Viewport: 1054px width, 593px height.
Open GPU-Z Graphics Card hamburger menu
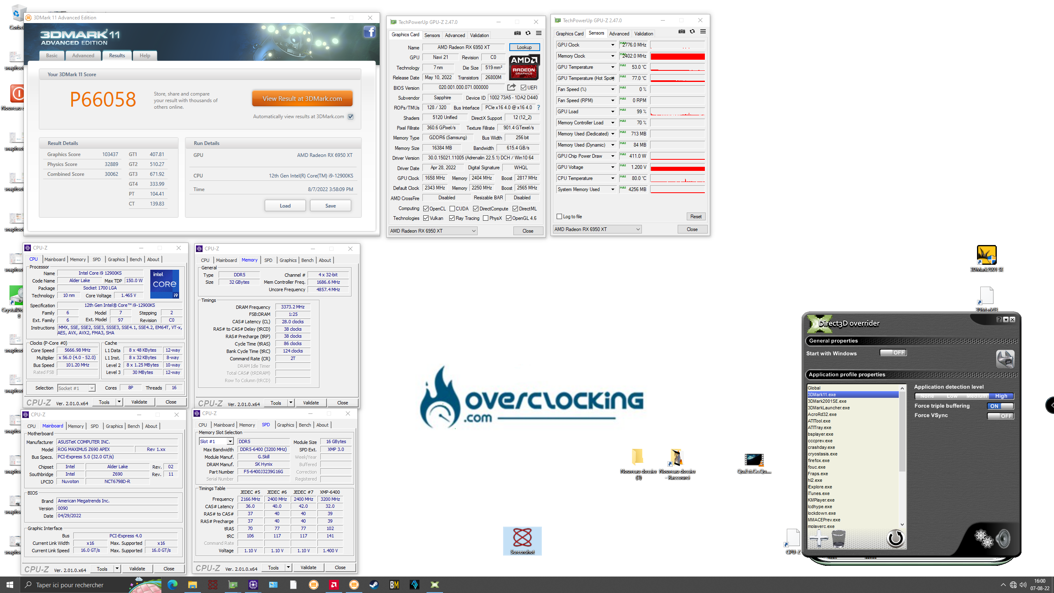coord(539,33)
